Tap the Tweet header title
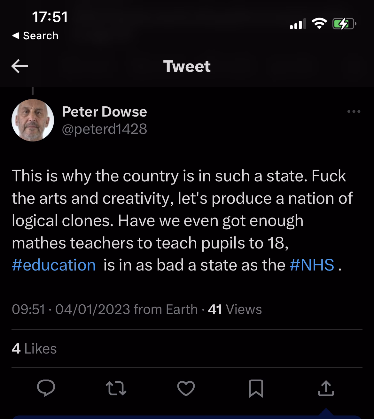 187,66
